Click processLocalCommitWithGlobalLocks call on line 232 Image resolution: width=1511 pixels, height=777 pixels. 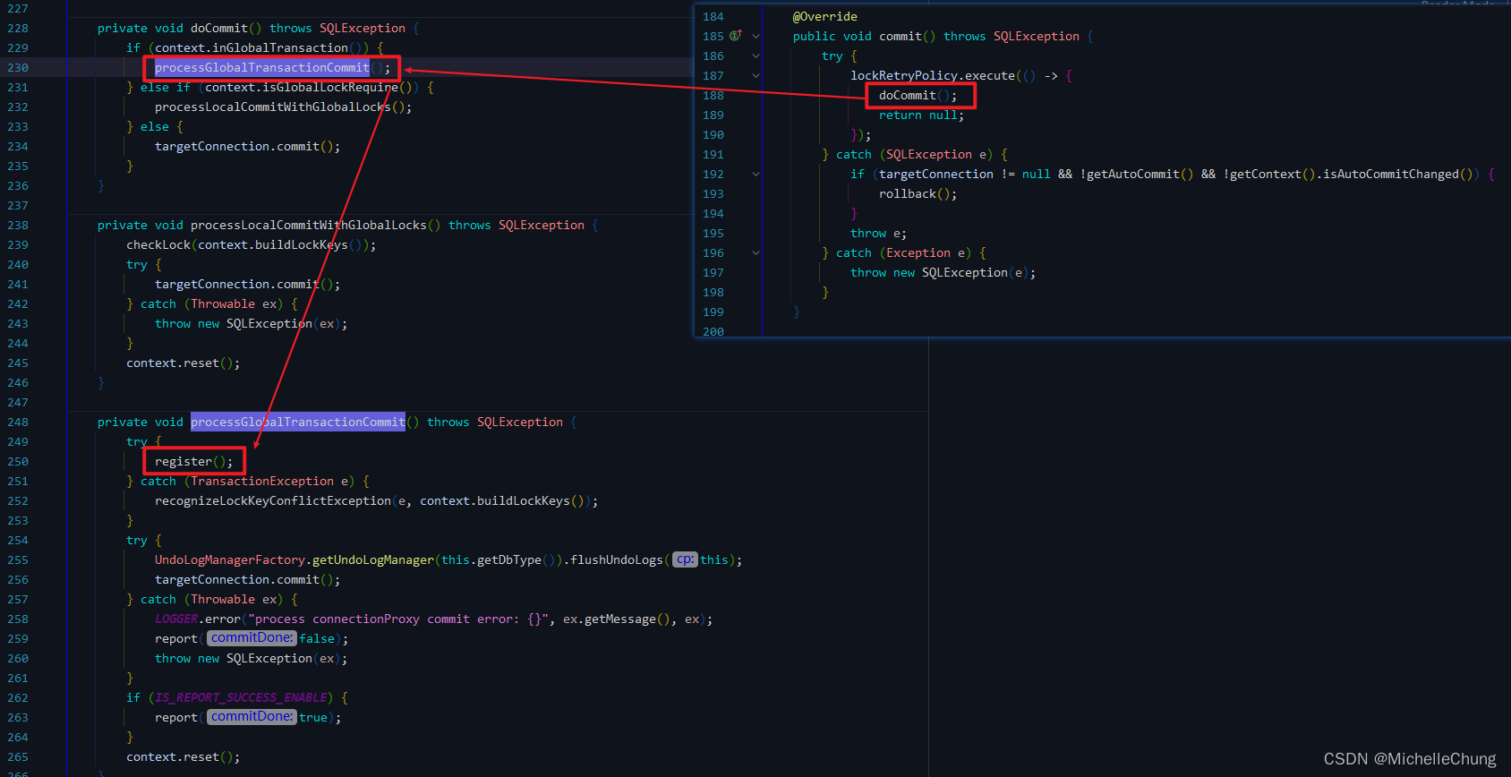[x=283, y=107]
